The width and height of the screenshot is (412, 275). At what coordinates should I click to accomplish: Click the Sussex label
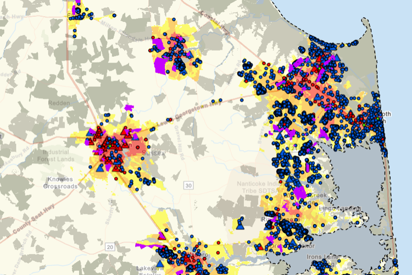[153, 153]
